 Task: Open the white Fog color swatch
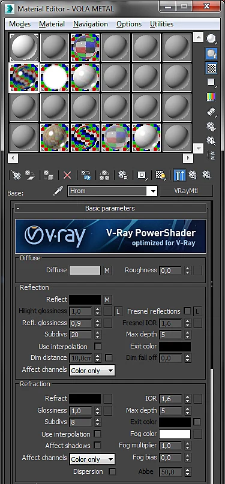[175, 434]
